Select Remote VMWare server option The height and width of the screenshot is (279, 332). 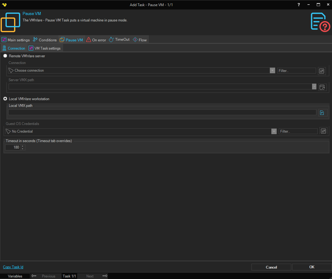tap(5, 56)
